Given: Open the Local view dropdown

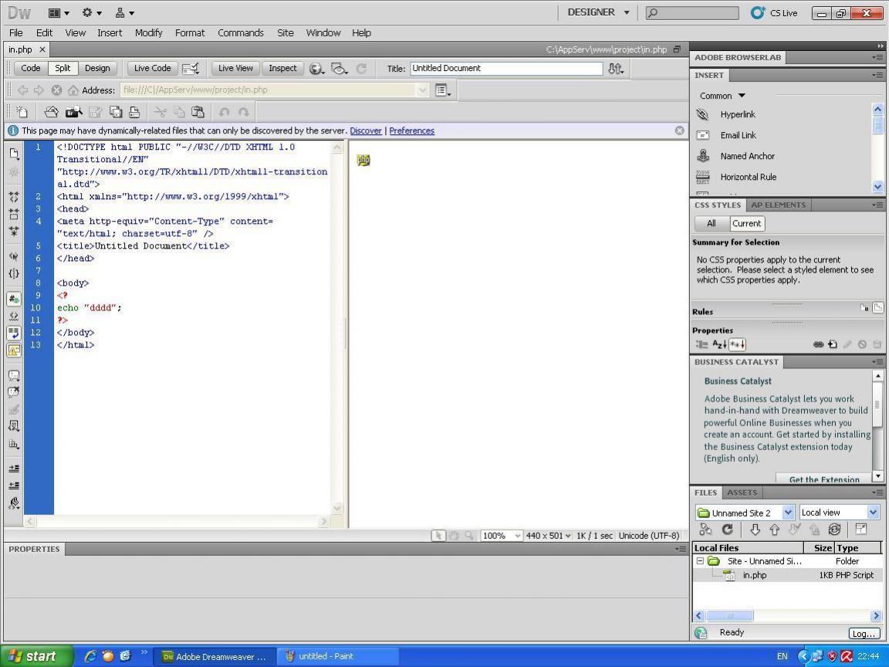Looking at the screenshot, I should tap(839, 513).
